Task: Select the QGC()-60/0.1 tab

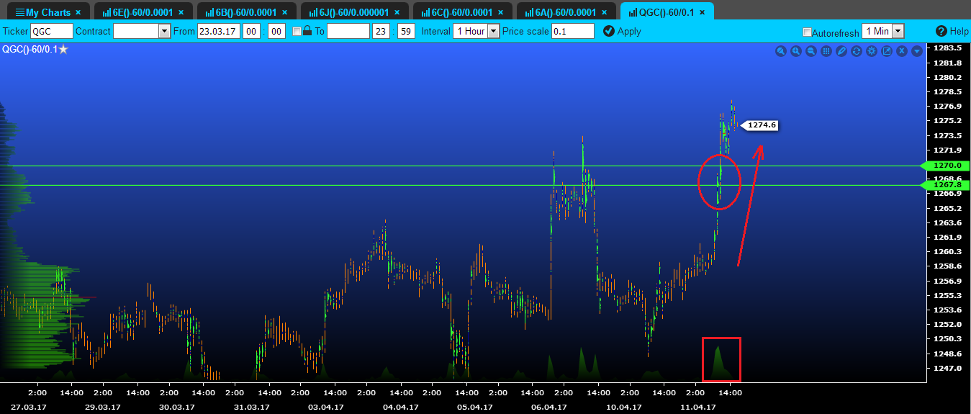Action: coord(667,12)
